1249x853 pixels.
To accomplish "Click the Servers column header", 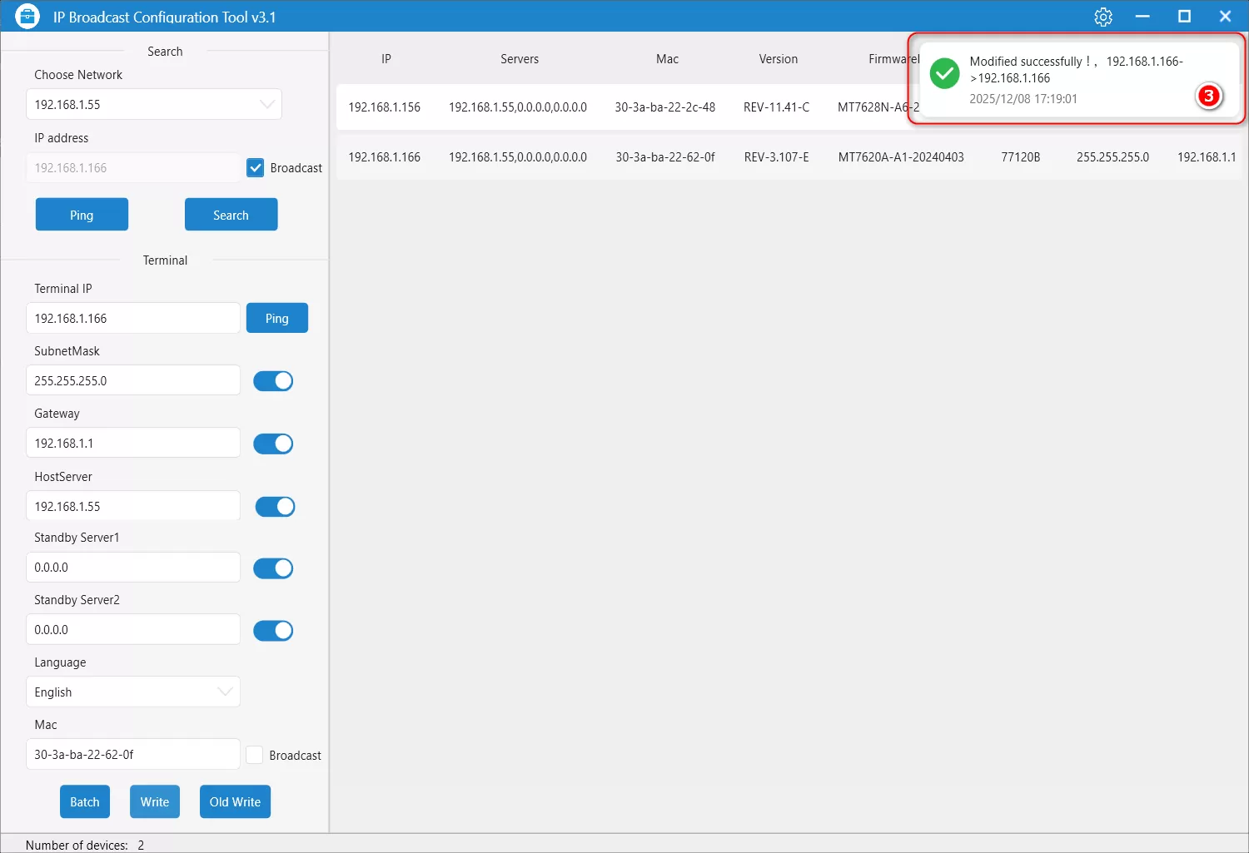I will (x=520, y=59).
